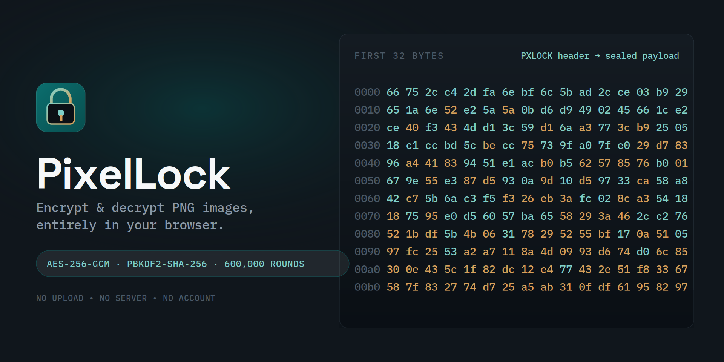Click the AES-256-GCM label in the pill
This screenshot has height=362, width=724.
tap(78, 264)
